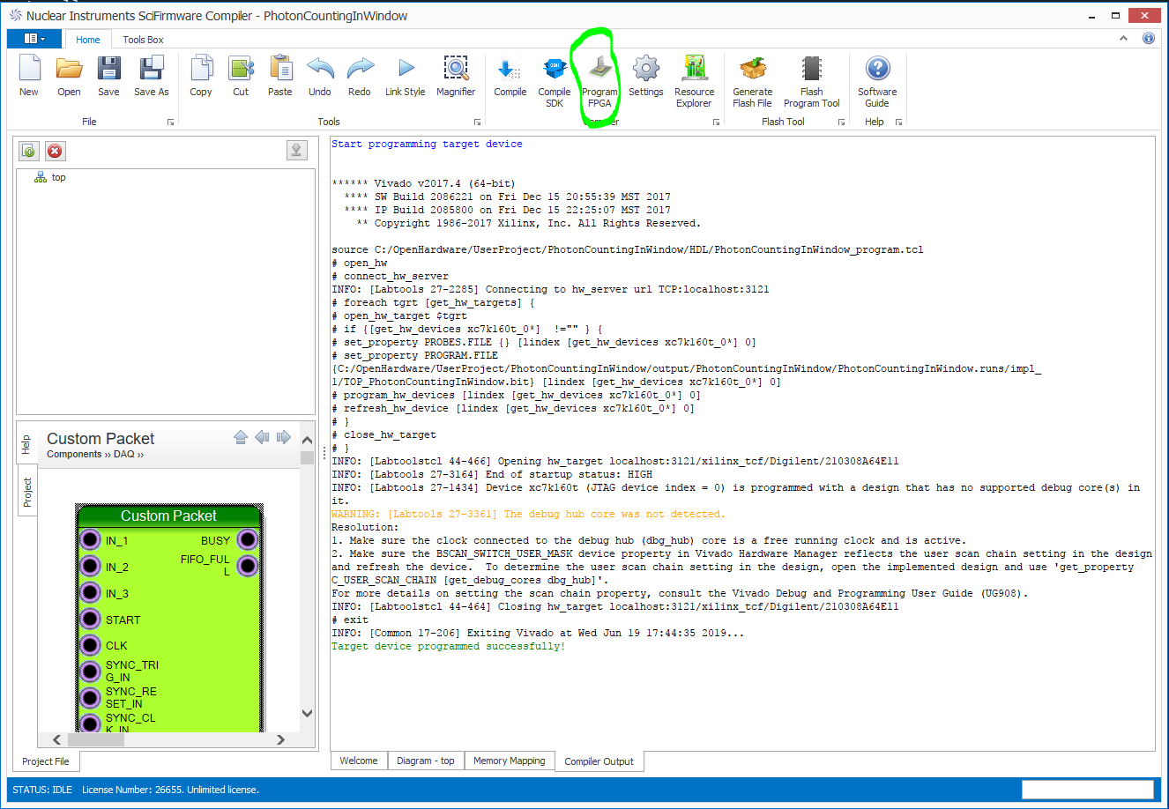Navigate forward in the help panel
The image size is (1169, 809).
coord(283,437)
